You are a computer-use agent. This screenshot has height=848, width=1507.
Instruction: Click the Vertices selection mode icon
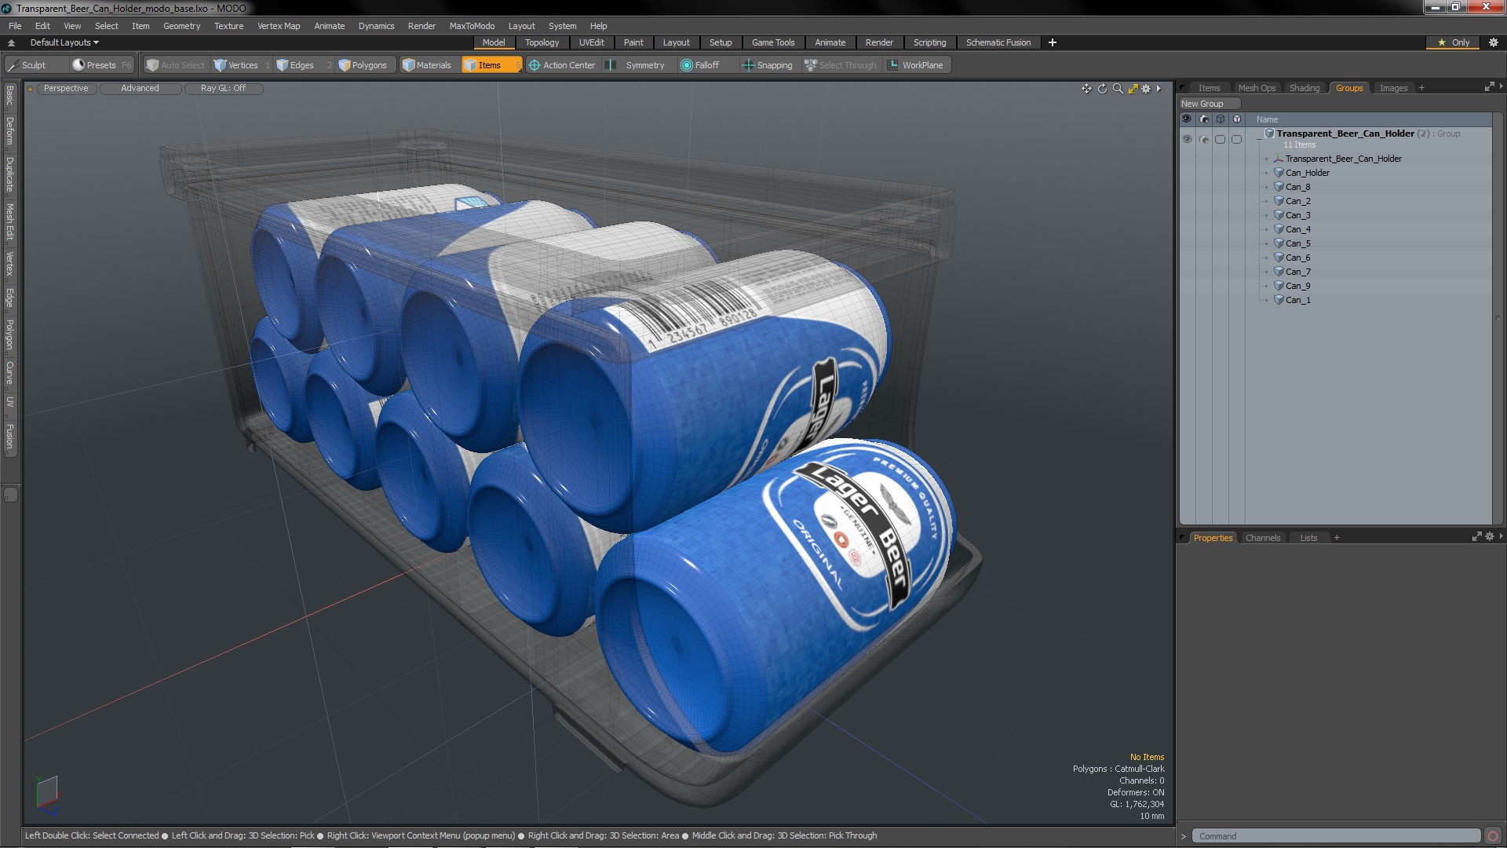[x=221, y=65]
